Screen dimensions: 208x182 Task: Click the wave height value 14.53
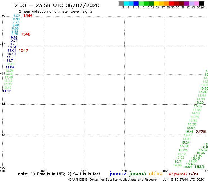196,113
